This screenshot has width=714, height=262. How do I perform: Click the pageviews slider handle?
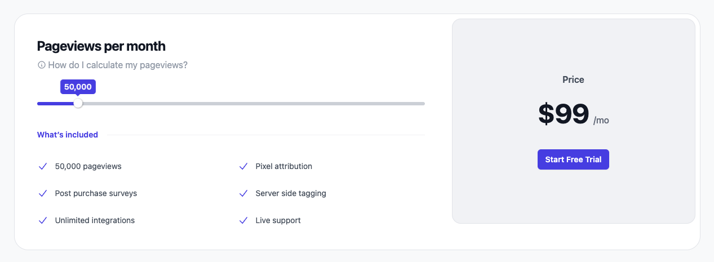click(x=78, y=103)
